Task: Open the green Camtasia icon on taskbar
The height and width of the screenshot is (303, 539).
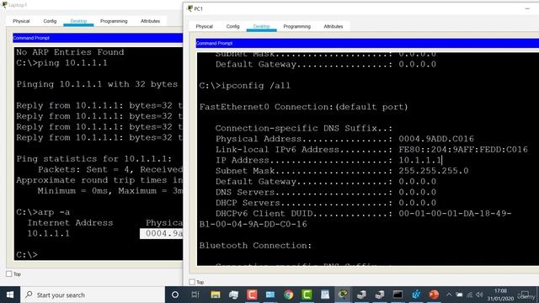Action: pyautogui.click(x=307, y=295)
